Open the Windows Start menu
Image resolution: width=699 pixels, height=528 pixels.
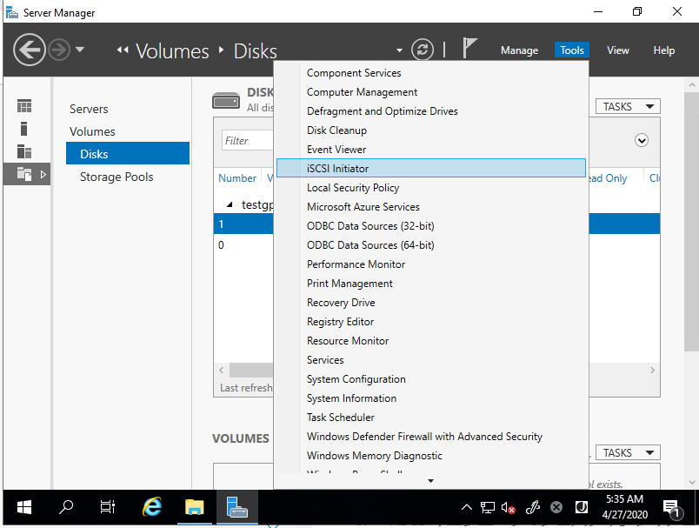pos(24,507)
